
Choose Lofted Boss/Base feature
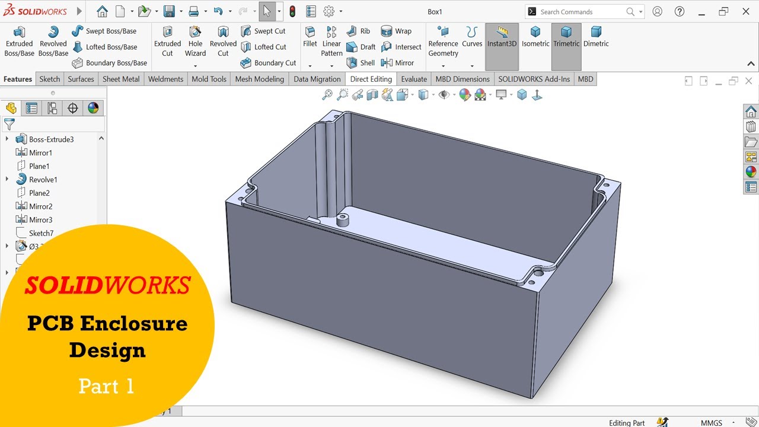[x=104, y=47]
